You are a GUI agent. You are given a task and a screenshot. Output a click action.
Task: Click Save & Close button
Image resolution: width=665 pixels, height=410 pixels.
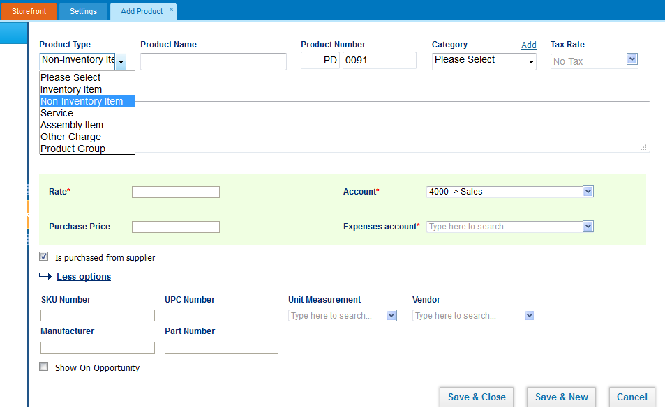(x=477, y=397)
